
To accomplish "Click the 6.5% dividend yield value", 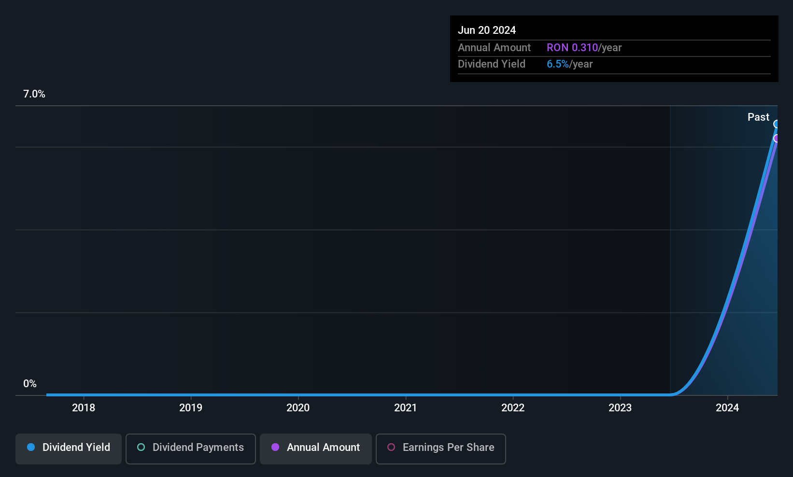I will click(558, 64).
